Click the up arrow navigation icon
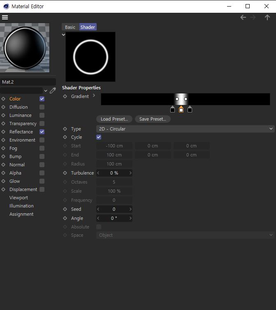The image size is (276, 310). [267, 17]
